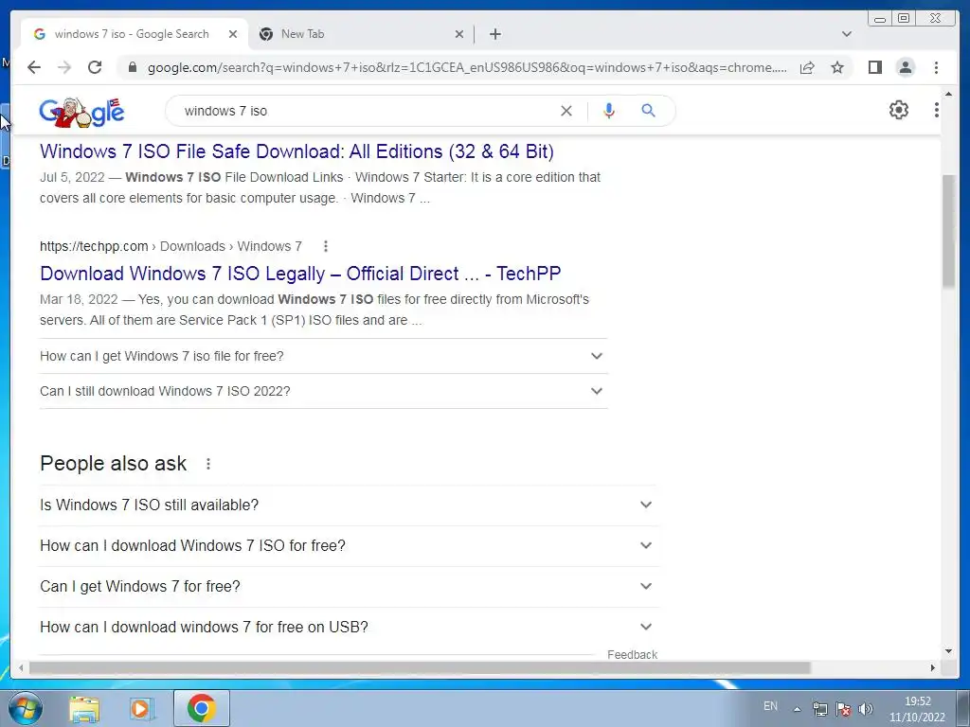This screenshot has height=727, width=970.
Task: Expand Is Windows 7 ISO still available
Action: [x=349, y=505]
